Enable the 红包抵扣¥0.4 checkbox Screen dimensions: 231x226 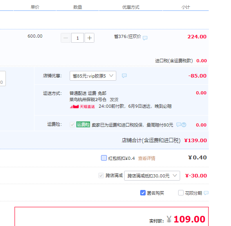coord(104,158)
